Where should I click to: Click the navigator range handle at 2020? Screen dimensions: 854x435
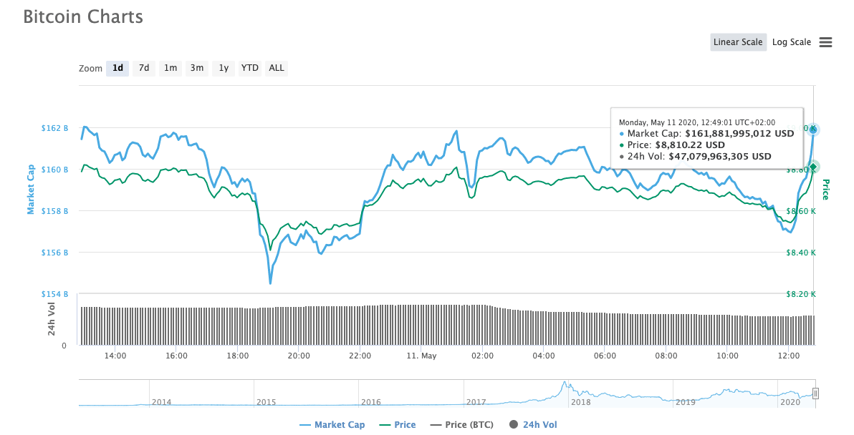815,393
